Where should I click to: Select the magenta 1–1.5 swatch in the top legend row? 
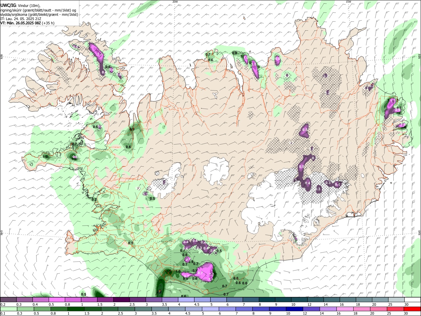89,300
